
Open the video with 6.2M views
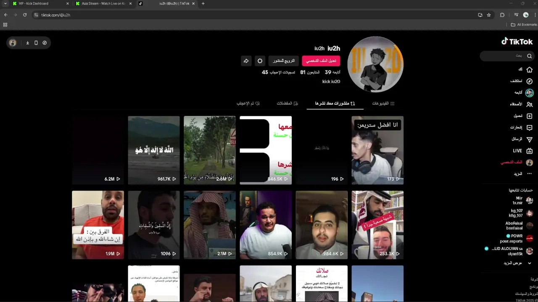click(98, 150)
